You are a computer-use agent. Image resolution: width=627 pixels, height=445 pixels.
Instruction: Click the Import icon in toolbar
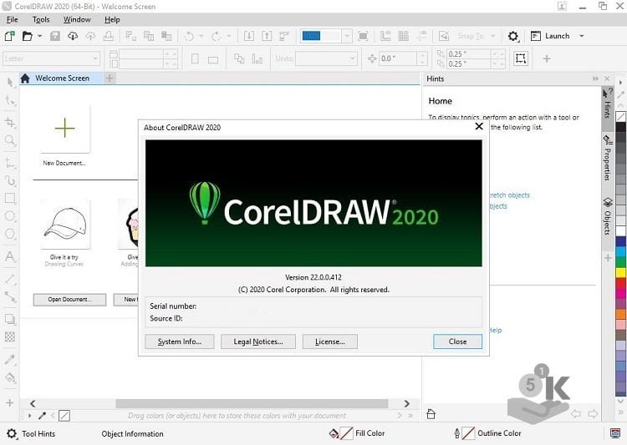[x=249, y=36]
